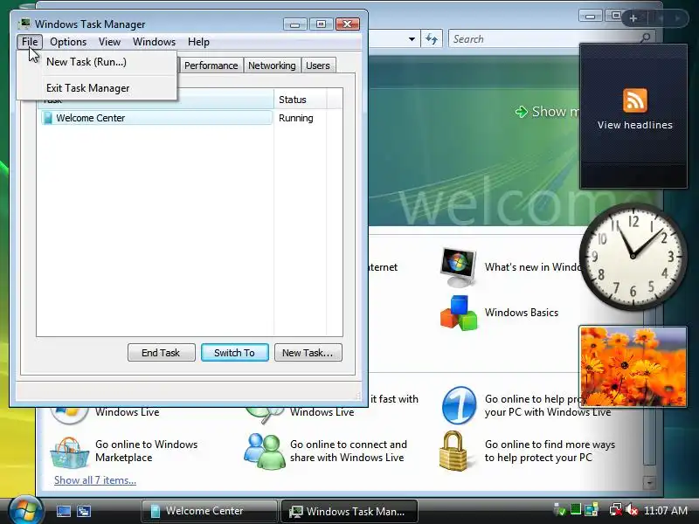Click the Windows Basics label

pyautogui.click(x=522, y=313)
